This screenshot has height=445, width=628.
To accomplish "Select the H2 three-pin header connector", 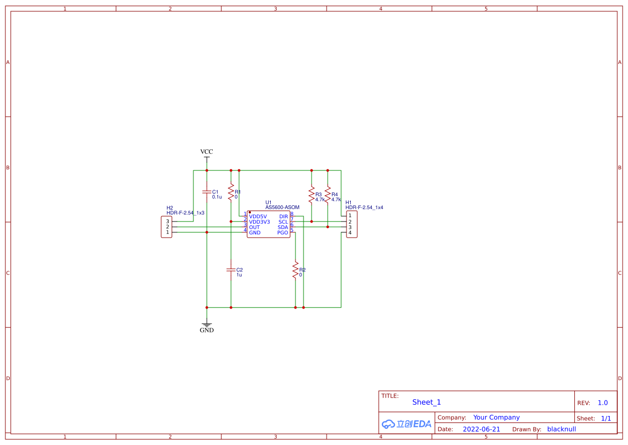I will (x=167, y=227).
